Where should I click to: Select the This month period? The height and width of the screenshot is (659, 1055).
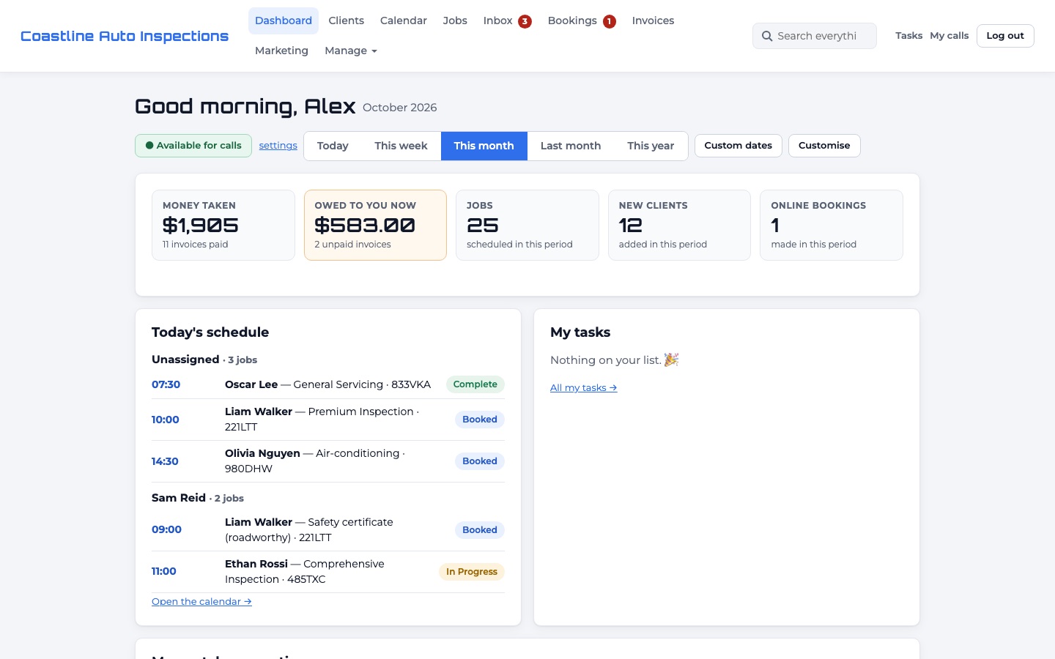pos(484,146)
